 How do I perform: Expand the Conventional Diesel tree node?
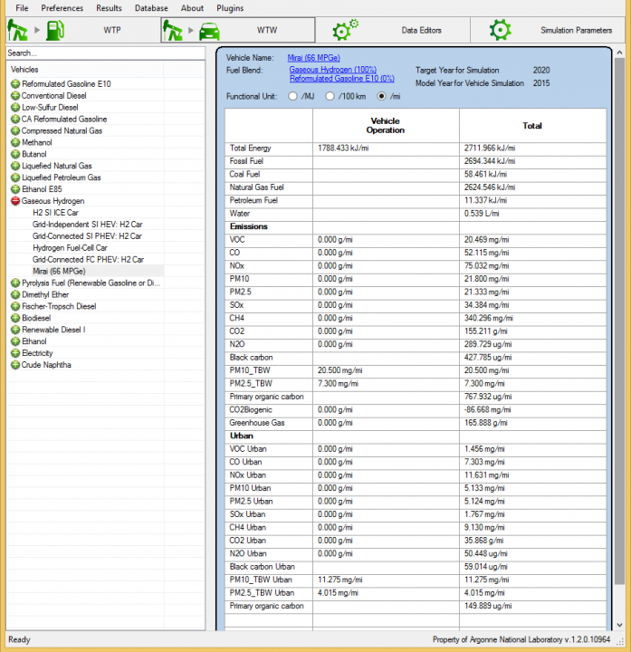(x=15, y=96)
